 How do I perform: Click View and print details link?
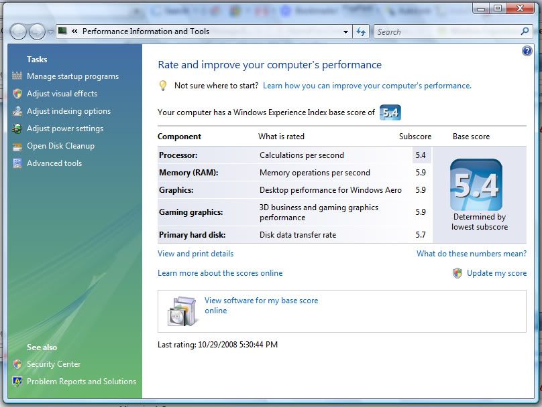[196, 254]
